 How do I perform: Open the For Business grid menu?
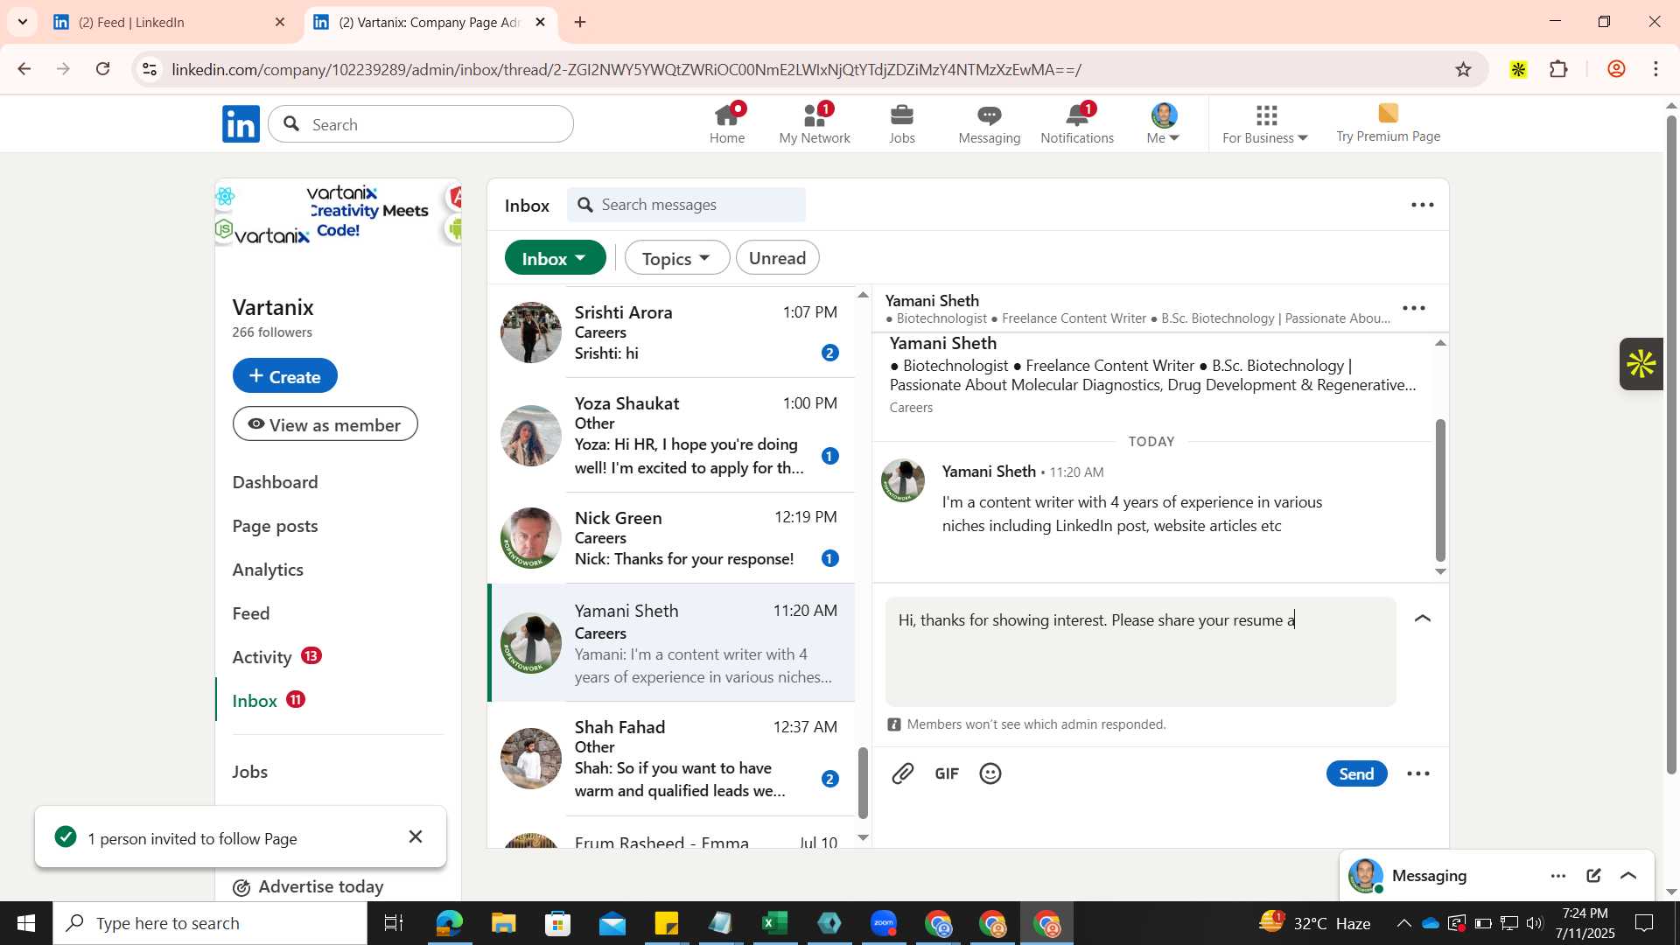(1265, 124)
